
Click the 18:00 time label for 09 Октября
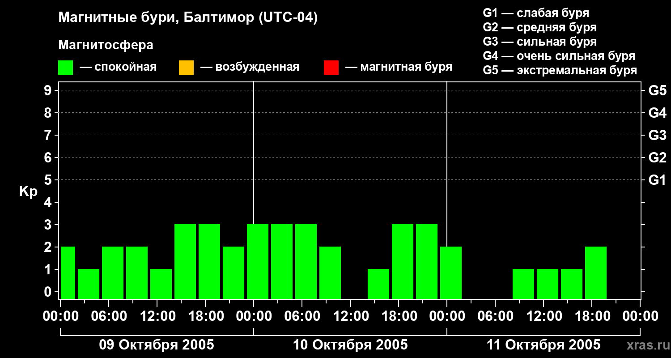coord(205,316)
